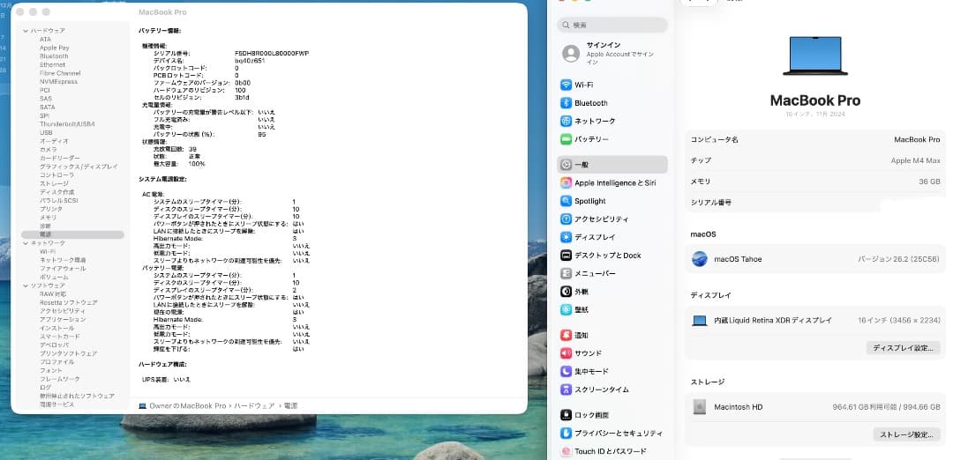Select Rosetta ソフトウェア in sidebar
This screenshot has height=460, width=953.
point(69,303)
